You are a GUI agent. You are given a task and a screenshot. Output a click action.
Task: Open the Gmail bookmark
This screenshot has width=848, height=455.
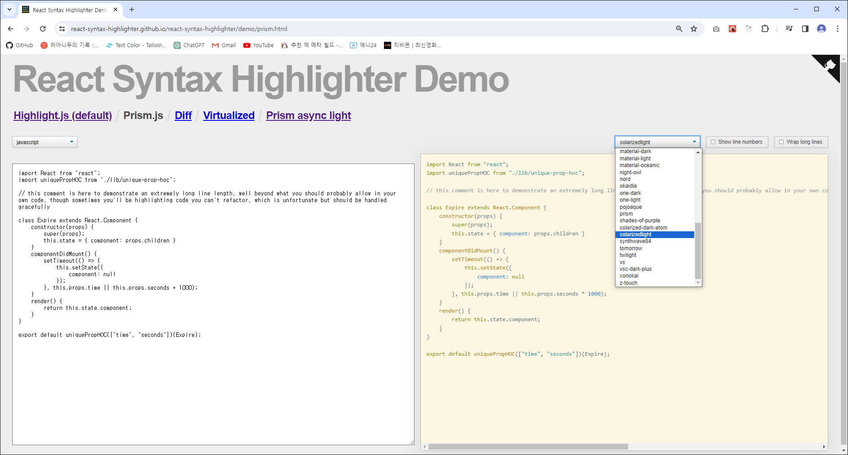point(224,45)
